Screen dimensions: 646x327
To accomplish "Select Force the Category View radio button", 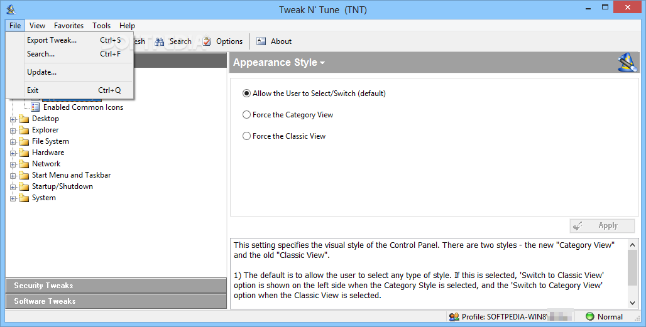I will click(x=246, y=115).
